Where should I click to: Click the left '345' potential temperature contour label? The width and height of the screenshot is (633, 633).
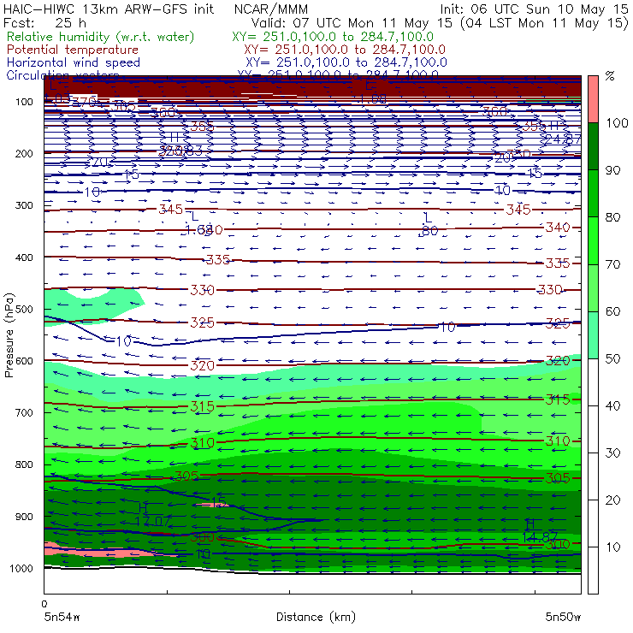tap(171, 209)
